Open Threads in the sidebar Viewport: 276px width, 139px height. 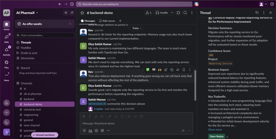[x=26, y=42]
